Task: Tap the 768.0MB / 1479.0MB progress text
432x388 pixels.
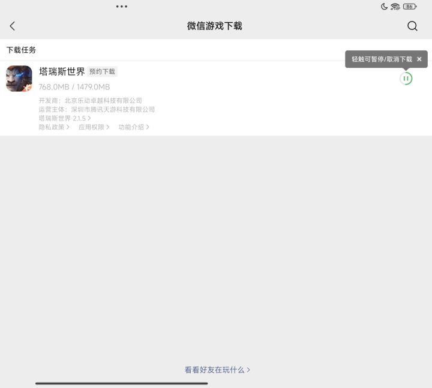Action: pos(74,87)
